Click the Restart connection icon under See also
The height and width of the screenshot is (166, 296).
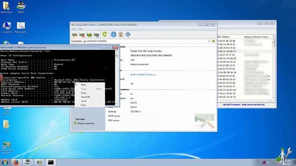[75, 123]
